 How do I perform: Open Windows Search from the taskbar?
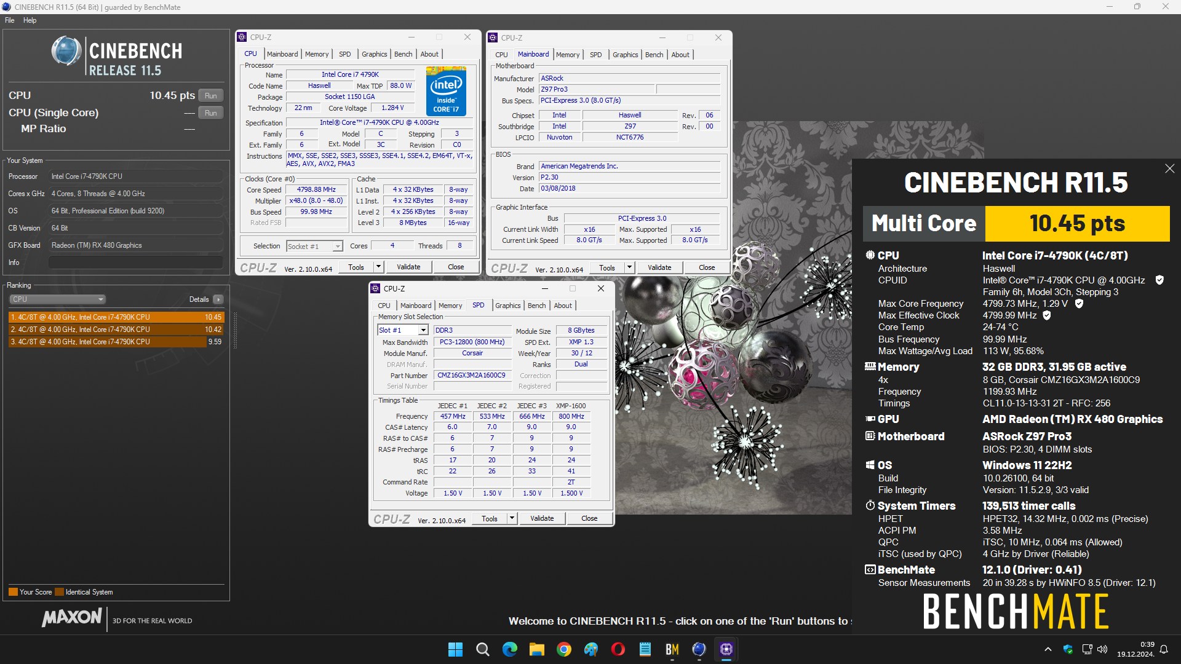coord(483,649)
